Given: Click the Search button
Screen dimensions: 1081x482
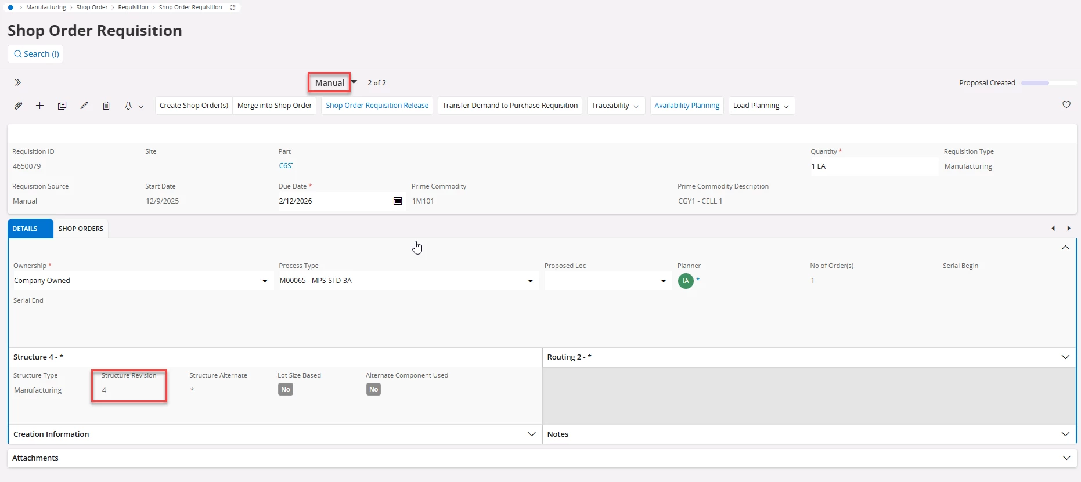Looking at the screenshot, I should [x=36, y=54].
